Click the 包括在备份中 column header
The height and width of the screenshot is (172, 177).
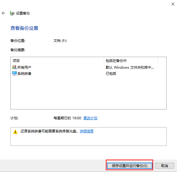tap(116, 61)
